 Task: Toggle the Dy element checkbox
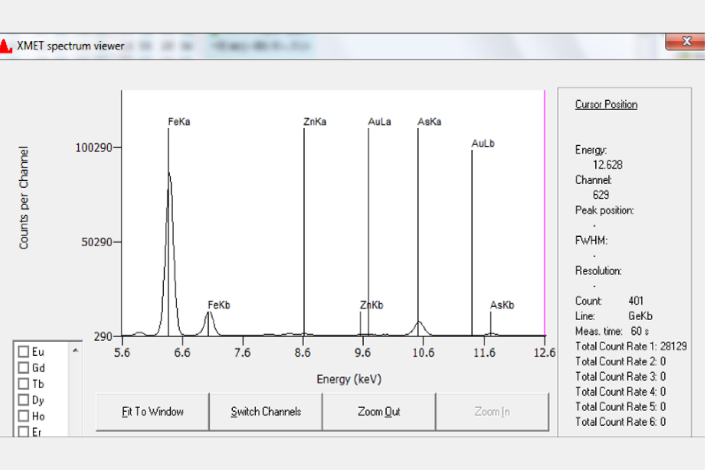(x=24, y=400)
